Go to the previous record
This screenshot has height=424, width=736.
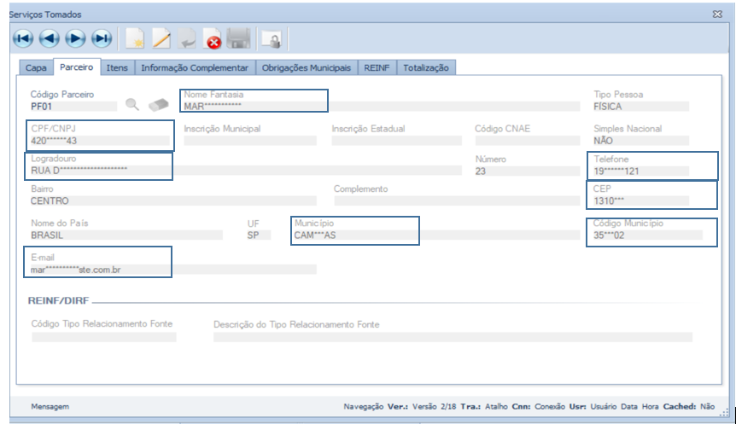tap(50, 38)
